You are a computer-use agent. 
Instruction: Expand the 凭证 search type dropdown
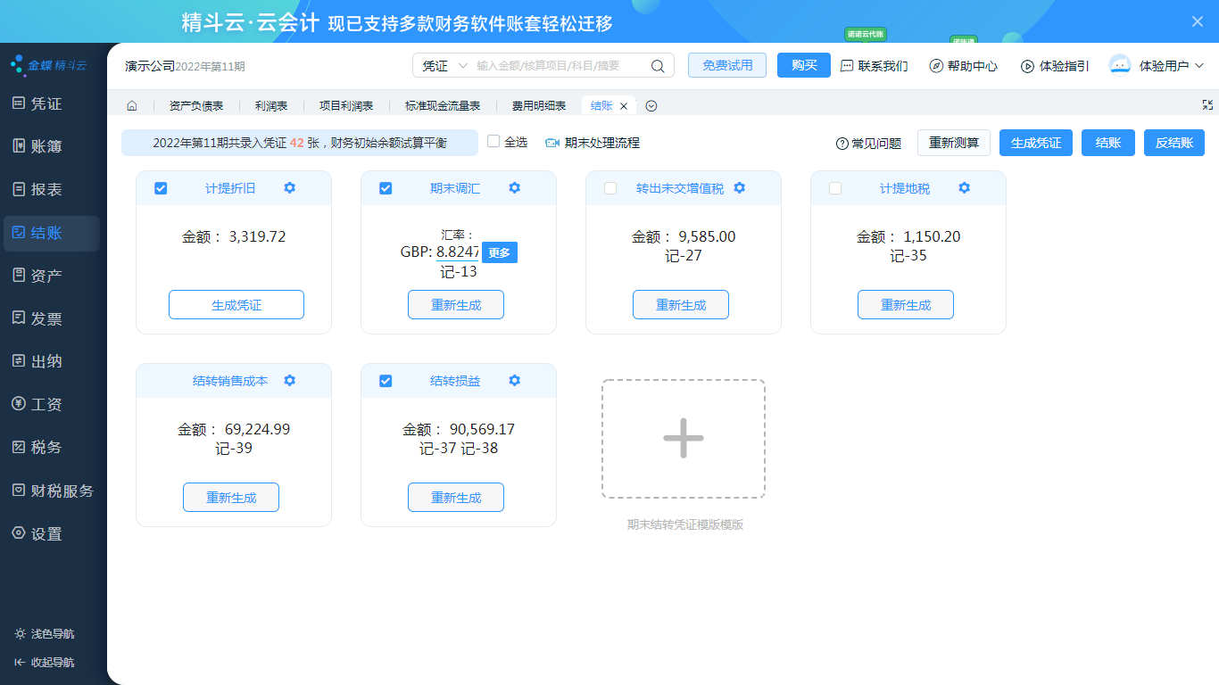tap(444, 66)
